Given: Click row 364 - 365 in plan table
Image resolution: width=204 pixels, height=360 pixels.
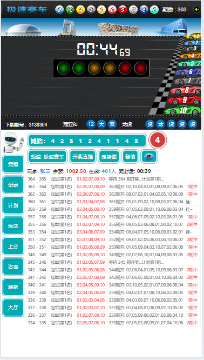Looking at the screenshot, I should [x=113, y=179].
